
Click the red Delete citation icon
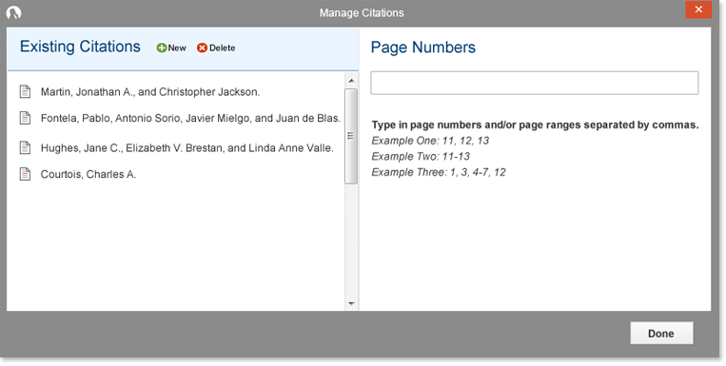[x=202, y=48]
